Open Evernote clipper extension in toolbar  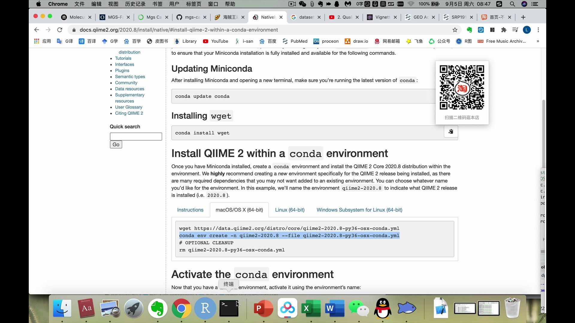pos(469,30)
